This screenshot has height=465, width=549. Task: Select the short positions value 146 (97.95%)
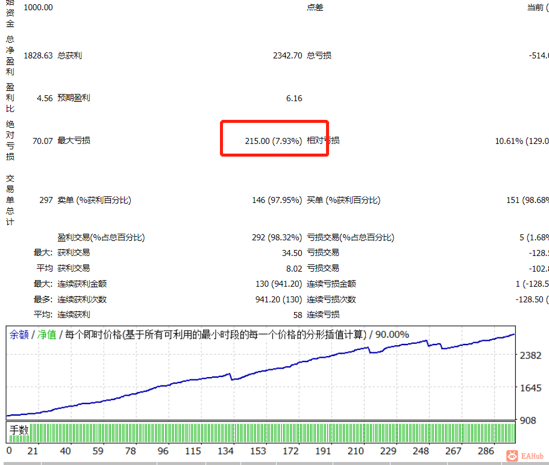277,200
